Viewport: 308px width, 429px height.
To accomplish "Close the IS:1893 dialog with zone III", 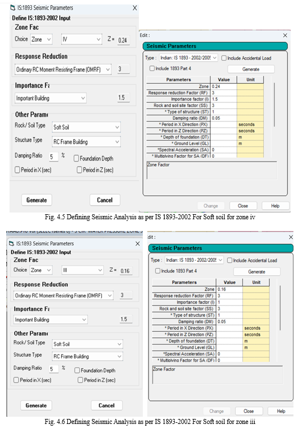I will coord(138,243).
